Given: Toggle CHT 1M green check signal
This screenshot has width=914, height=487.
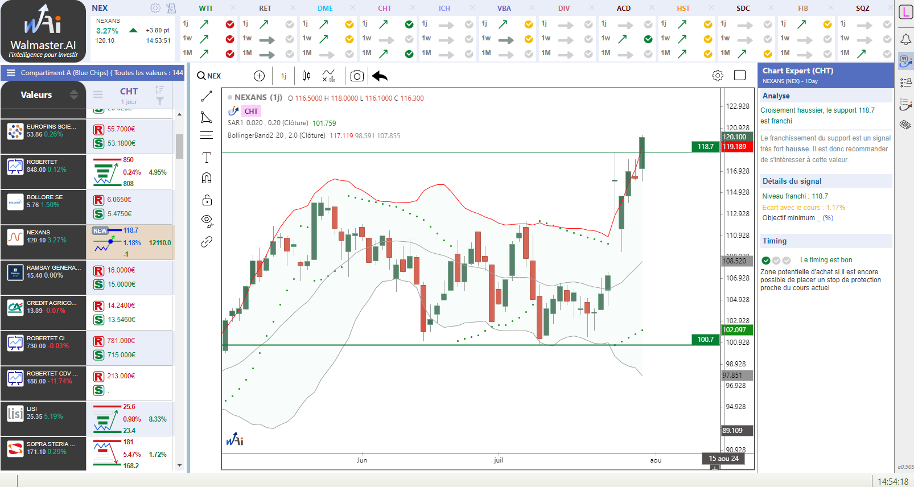Looking at the screenshot, I should point(409,54).
